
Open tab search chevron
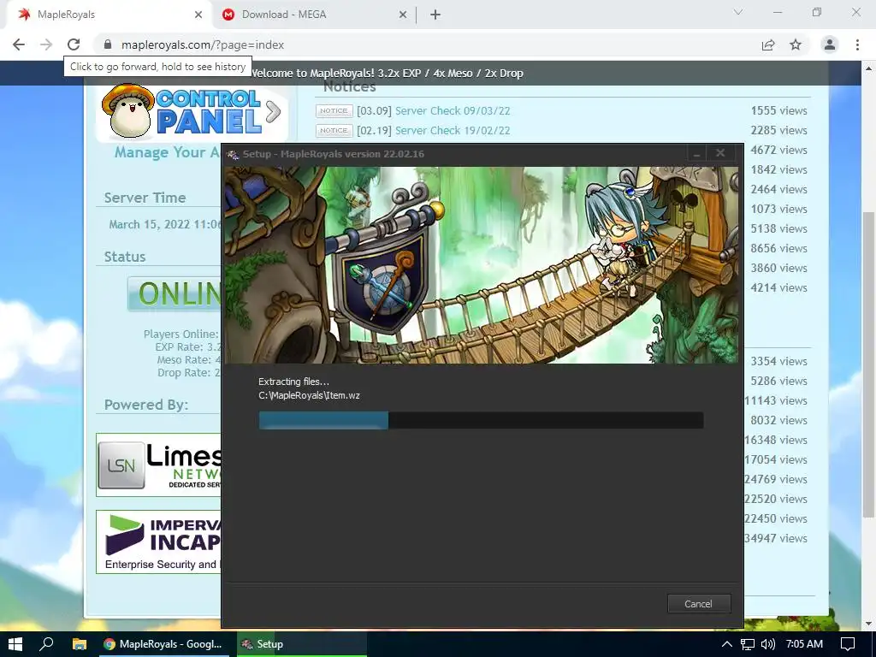(x=738, y=12)
